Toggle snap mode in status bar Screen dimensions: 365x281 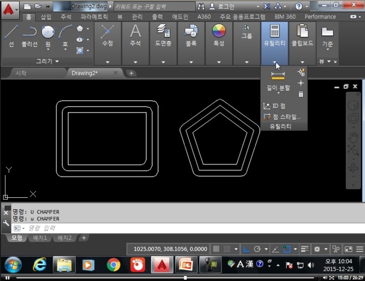[227, 249]
